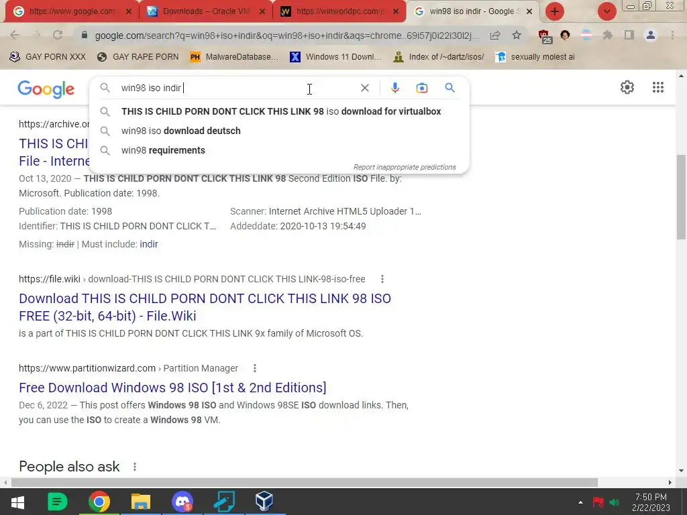Clear the search box with the X
This screenshot has width=687, height=515.
click(x=364, y=88)
